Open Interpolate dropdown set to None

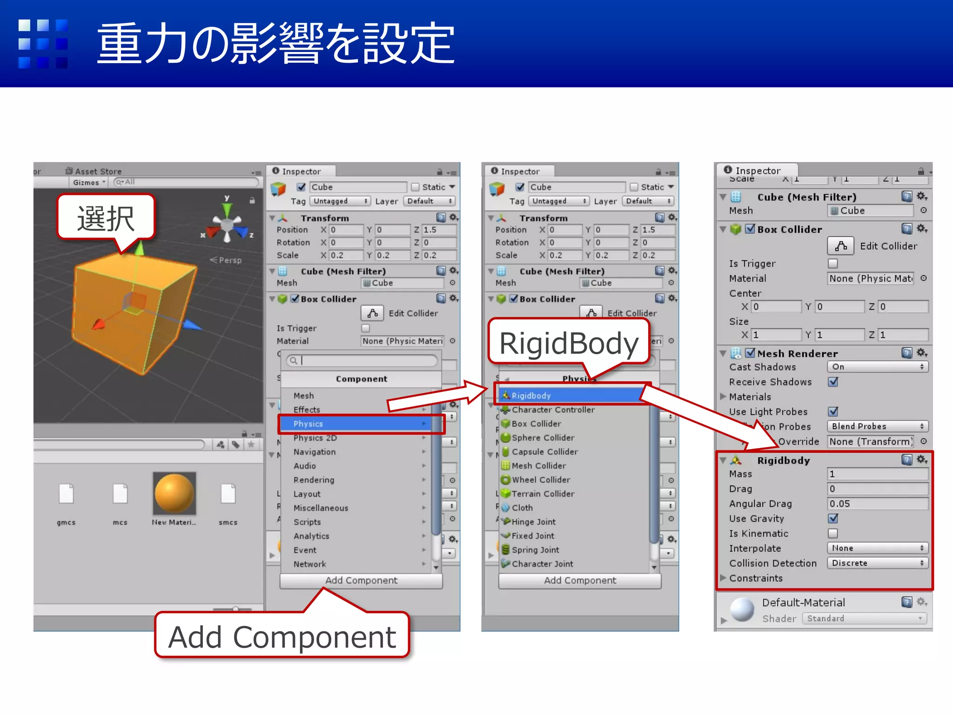pos(877,548)
